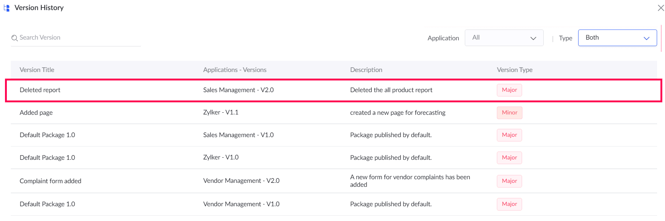Click the Version Type column header

point(515,70)
